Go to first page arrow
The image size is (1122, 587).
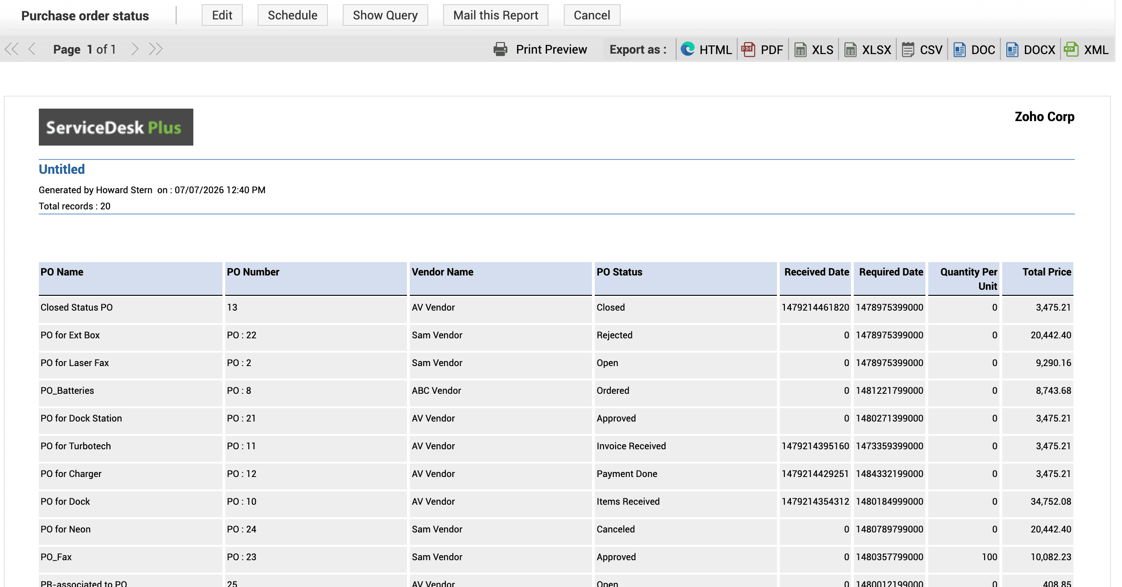pos(12,49)
